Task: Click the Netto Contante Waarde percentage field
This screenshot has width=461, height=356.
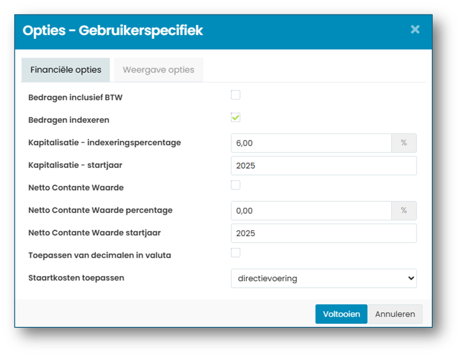Action: [x=311, y=211]
